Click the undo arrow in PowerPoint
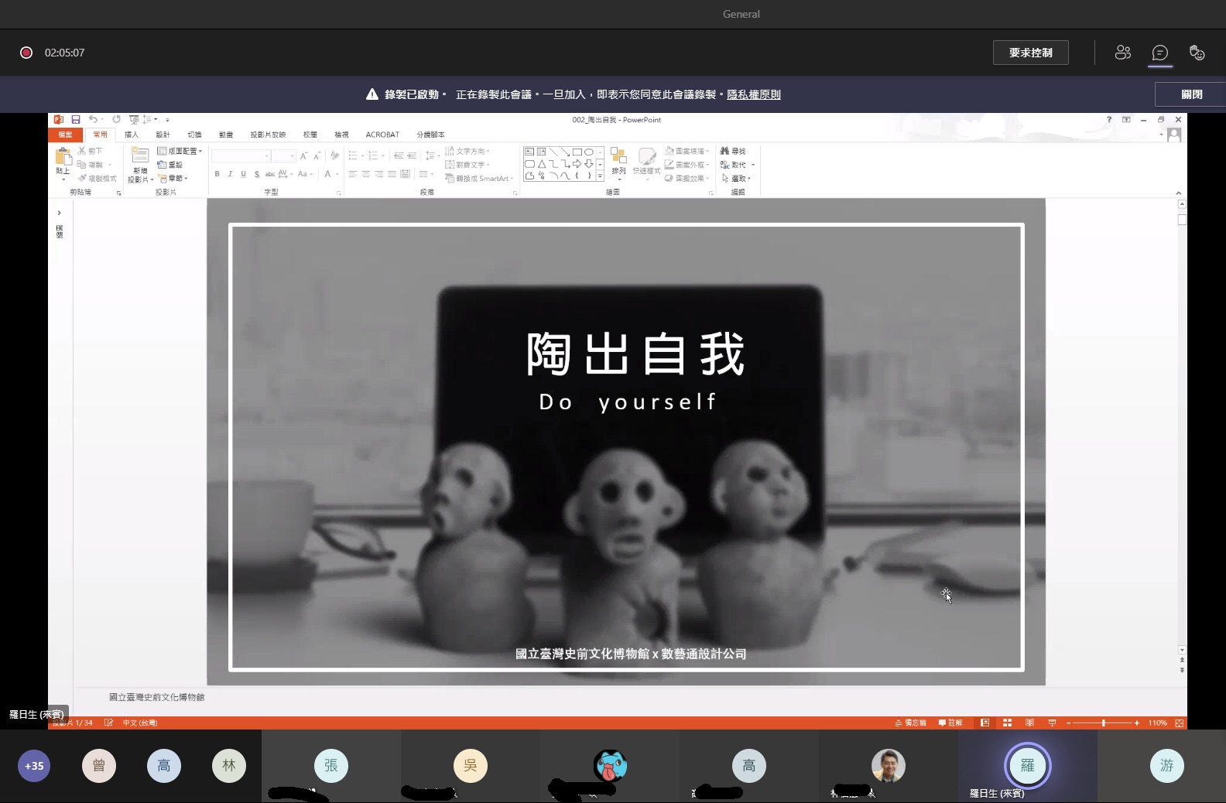 tap(93, 120)
